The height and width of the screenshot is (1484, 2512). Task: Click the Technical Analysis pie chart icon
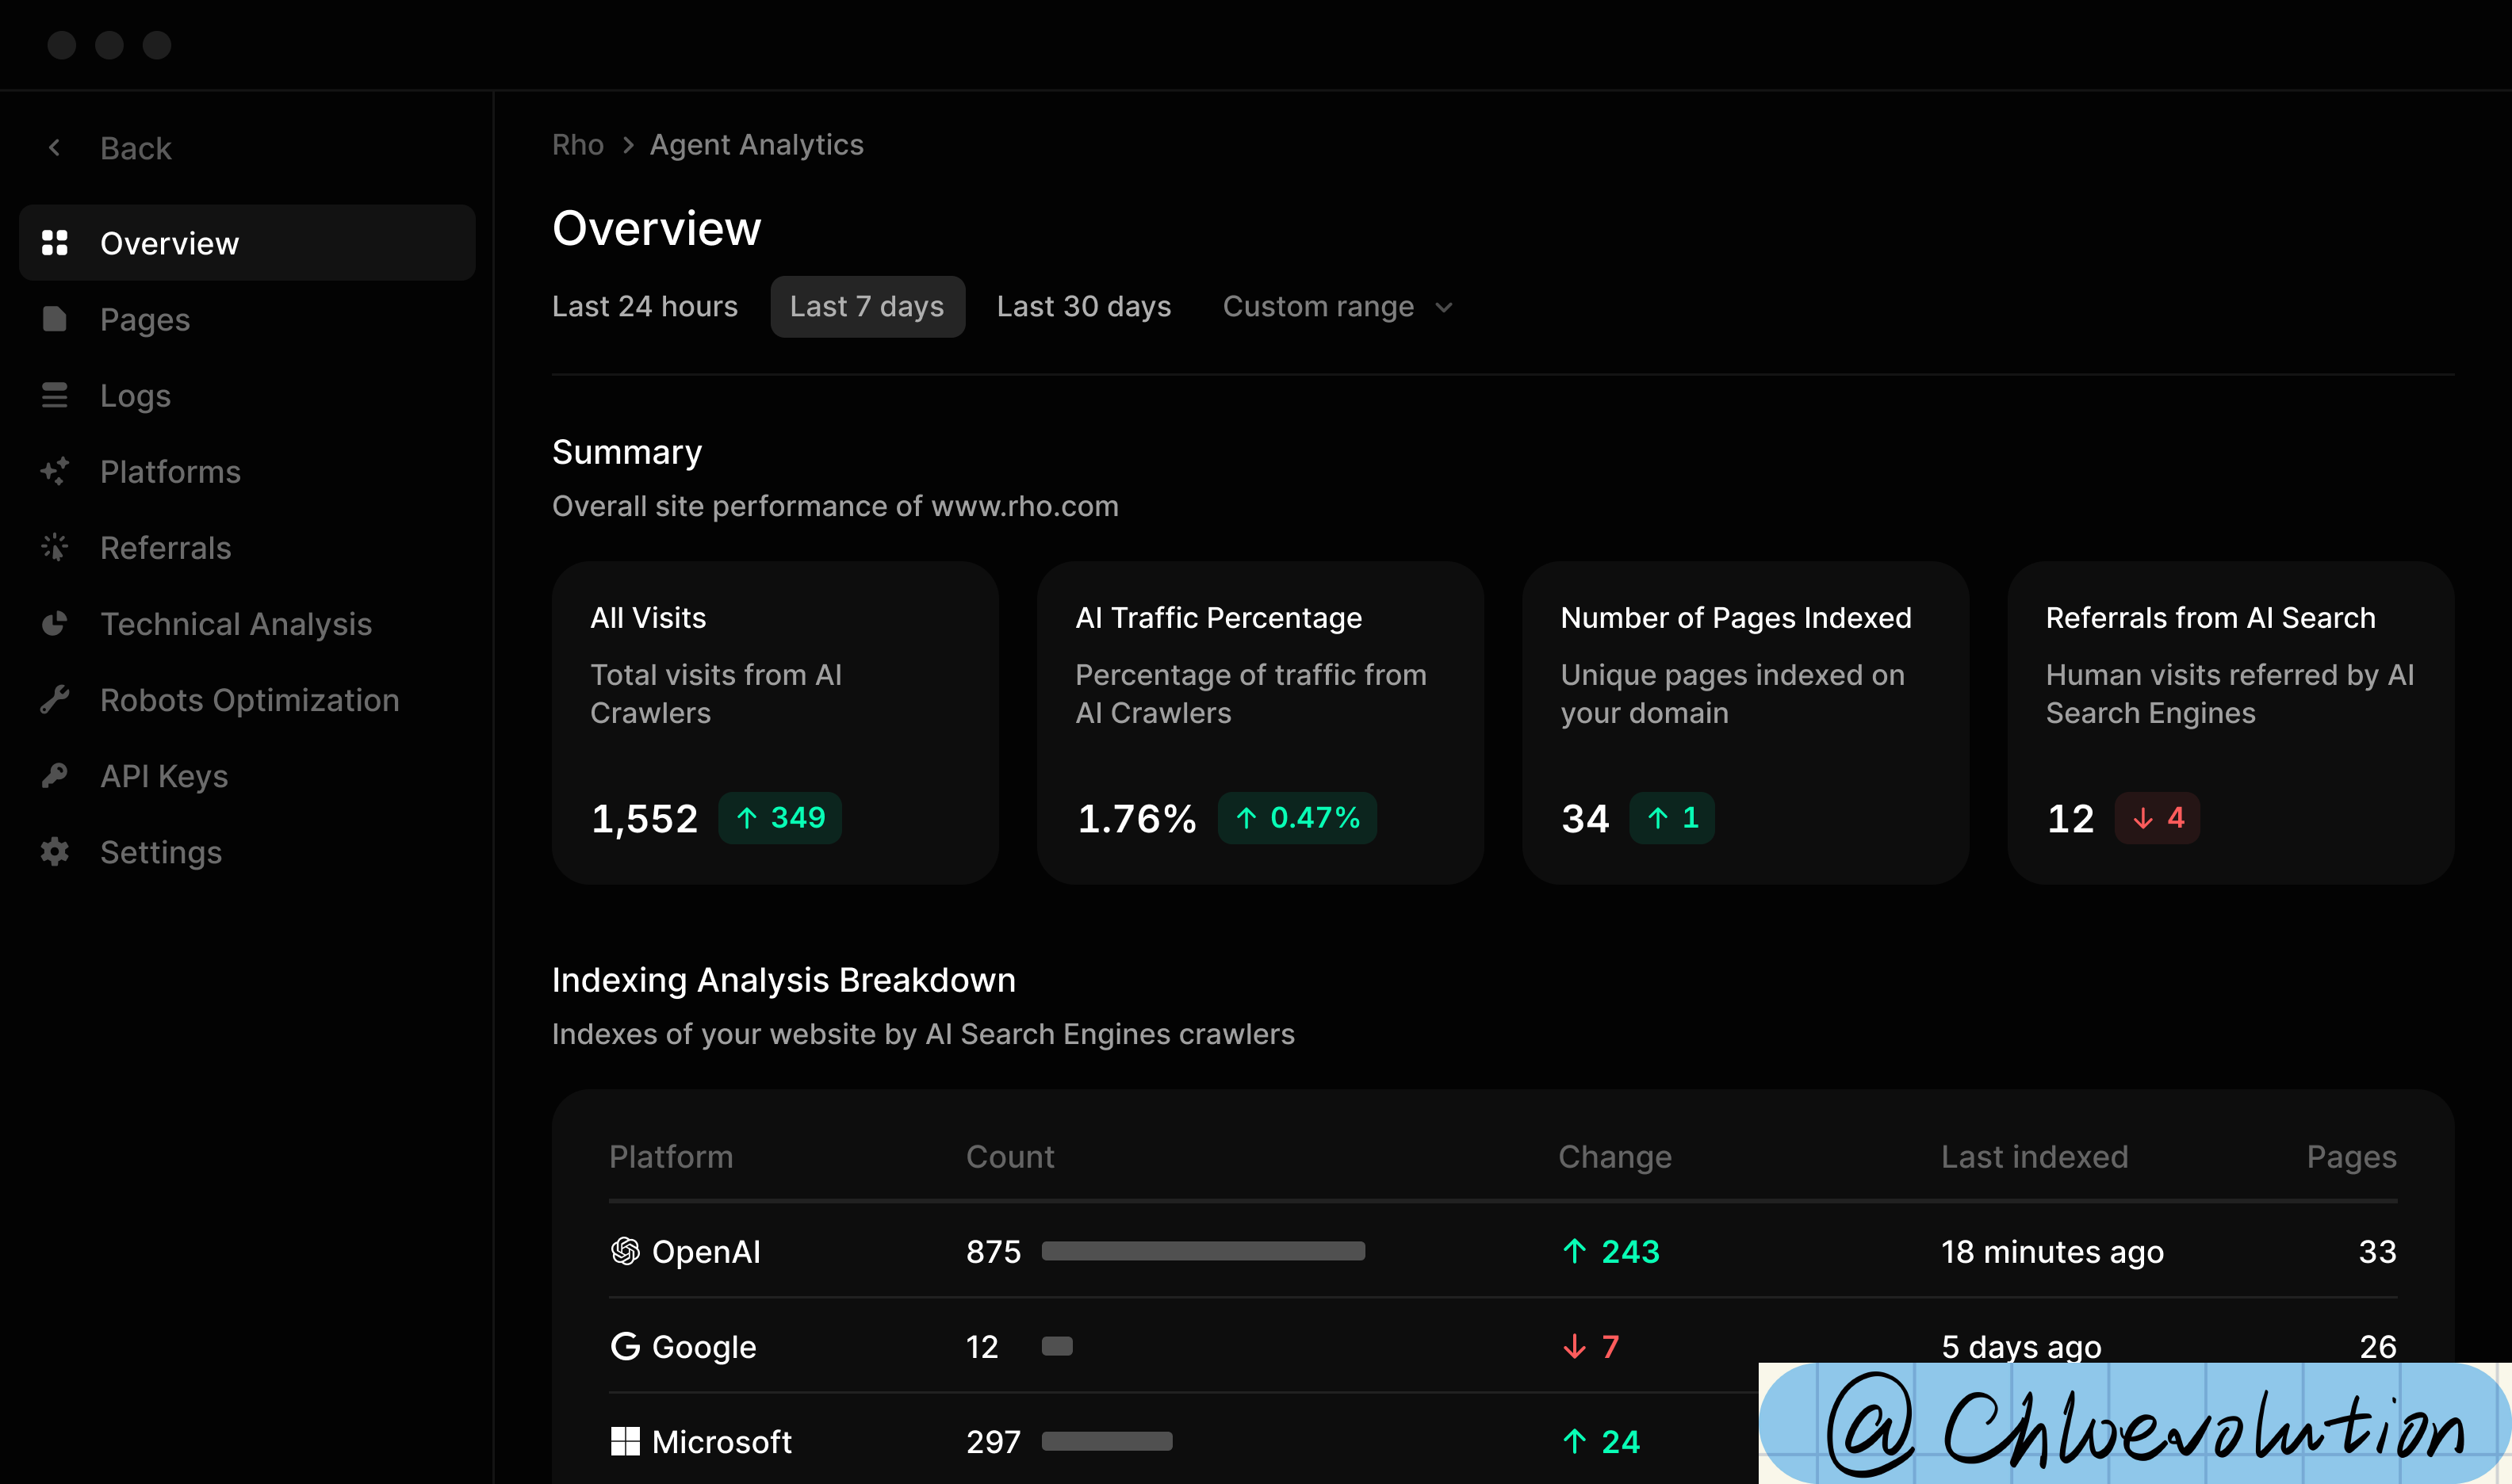[x=54, y=623]
